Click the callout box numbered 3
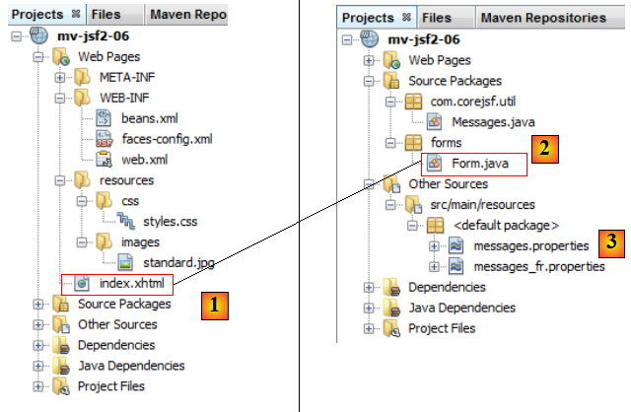Screen dimensions: 631x412 (611, 241)
